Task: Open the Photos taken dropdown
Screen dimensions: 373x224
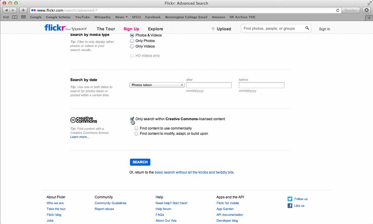Action: click(x=157, y=85)
